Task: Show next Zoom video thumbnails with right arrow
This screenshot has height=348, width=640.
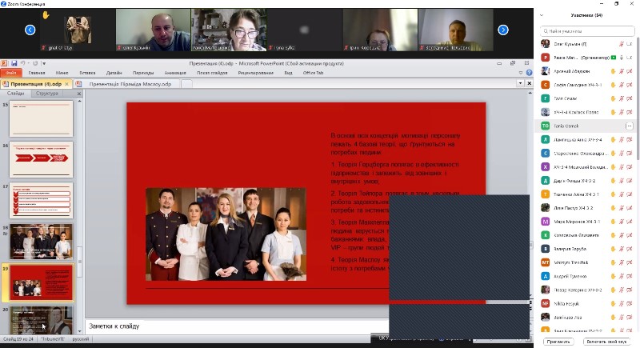Action: [x=503, y=30]
